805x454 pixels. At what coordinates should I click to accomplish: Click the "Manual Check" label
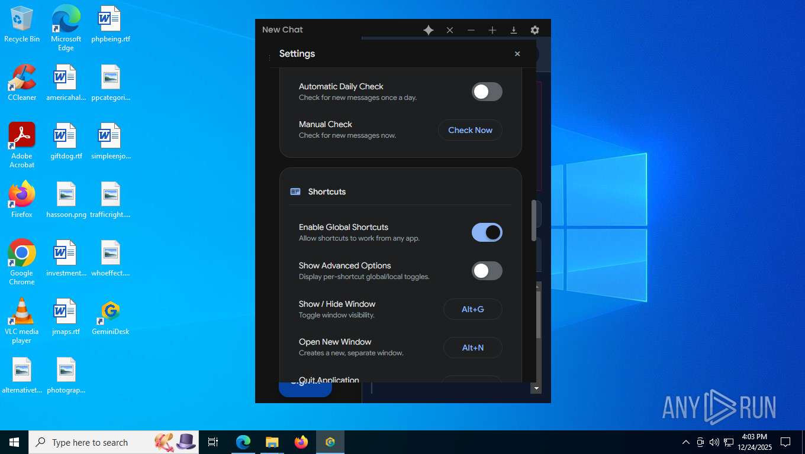click(326, 124)
